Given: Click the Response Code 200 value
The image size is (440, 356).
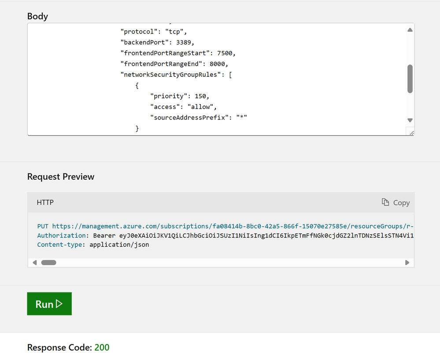Looking at the screenshot, I should pyautogui.click(x=102, y=348).
